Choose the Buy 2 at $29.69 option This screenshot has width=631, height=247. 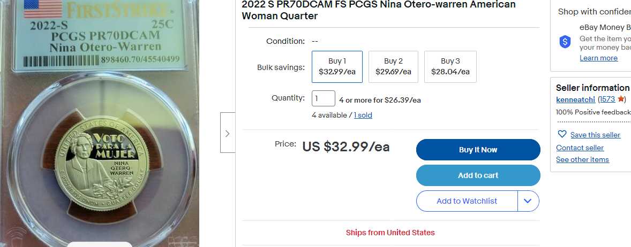[x=393, y=67]
